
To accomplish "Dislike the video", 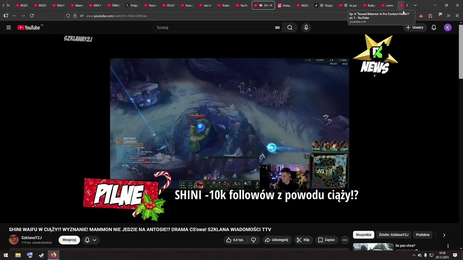I will coord(254,240).
